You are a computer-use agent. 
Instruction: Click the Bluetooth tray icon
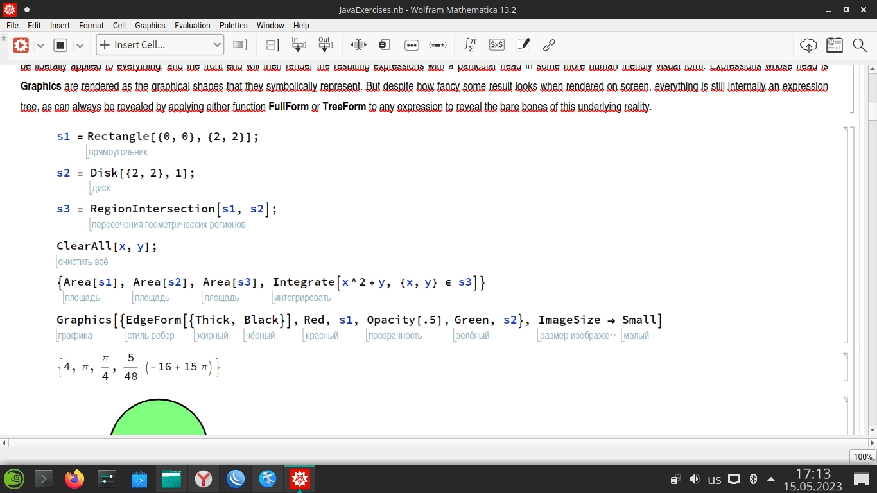pyautogui.click(x=754, y=479)
